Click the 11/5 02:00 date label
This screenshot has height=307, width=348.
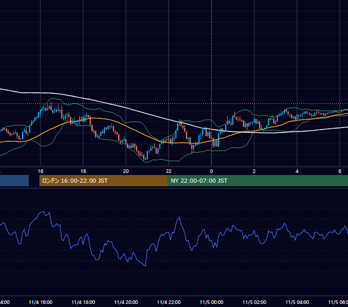point(254,302)
